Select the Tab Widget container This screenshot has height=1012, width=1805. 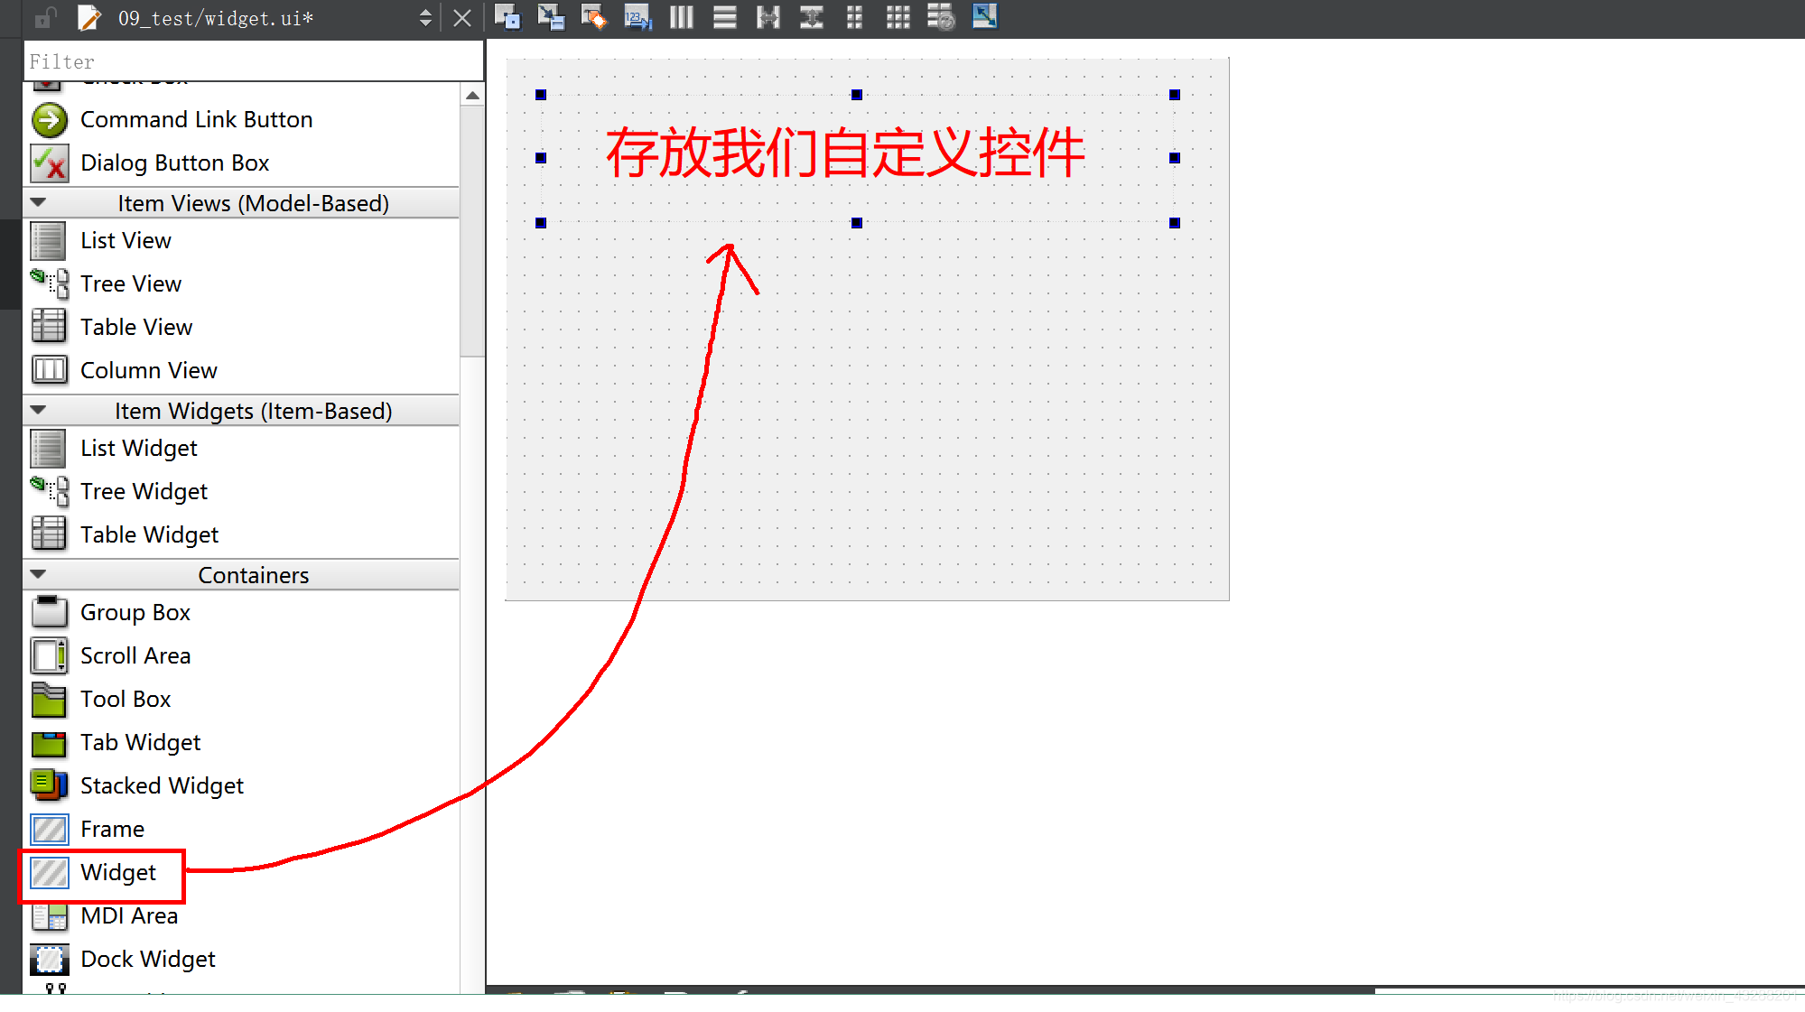pos(140,742)
